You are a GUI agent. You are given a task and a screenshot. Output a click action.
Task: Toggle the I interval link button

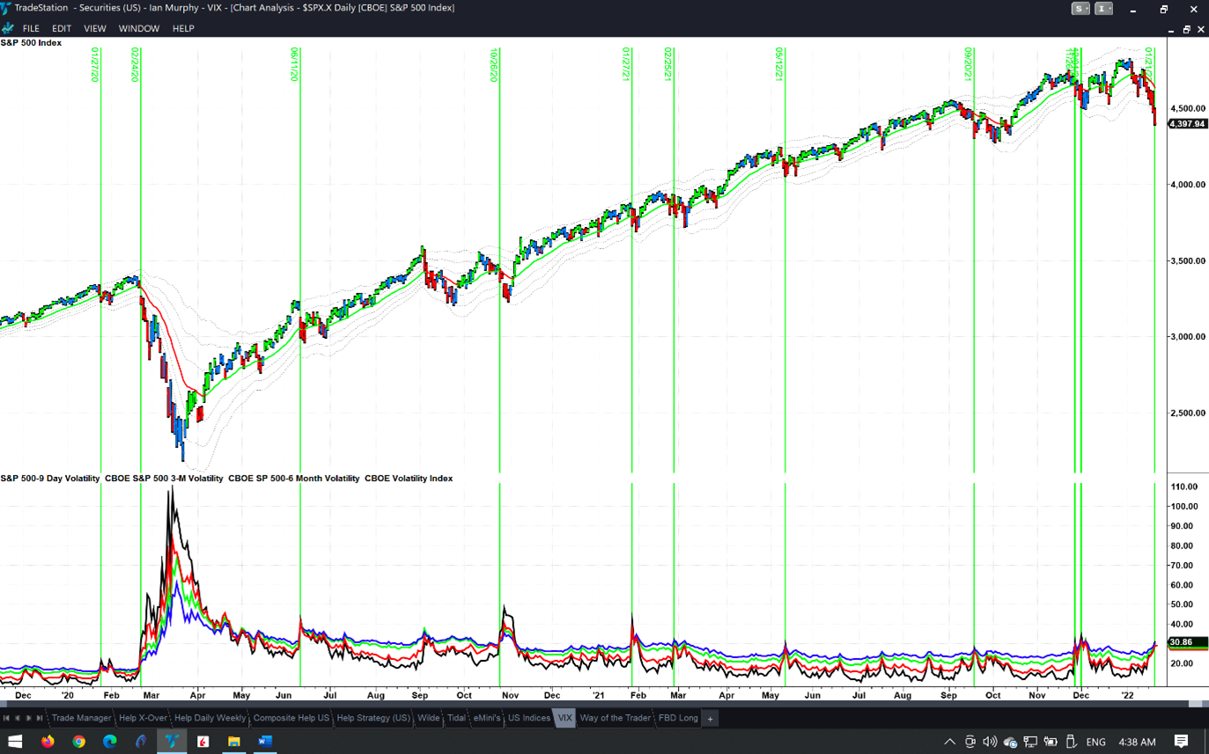pos(1103,9)
